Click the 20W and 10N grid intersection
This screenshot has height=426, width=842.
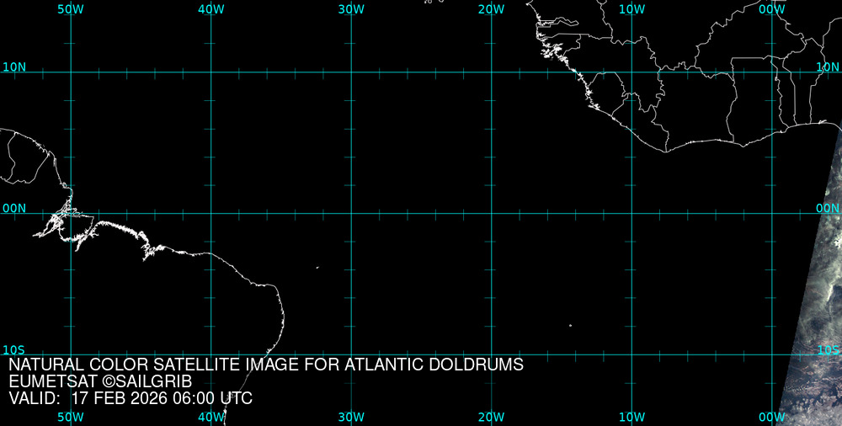click(492, 72)
